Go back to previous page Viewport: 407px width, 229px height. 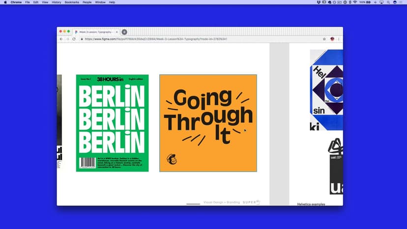61,39
